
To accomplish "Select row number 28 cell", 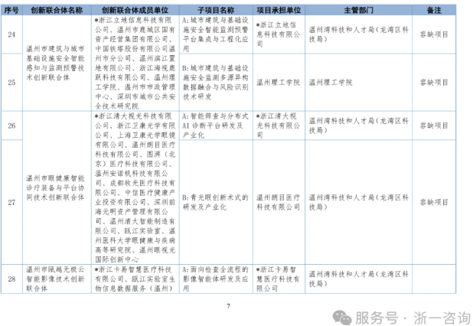I will [x=11, y=279].
